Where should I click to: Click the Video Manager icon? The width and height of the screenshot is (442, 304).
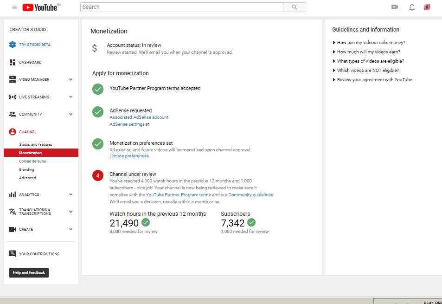pyautogui.click(x=13, y=79)
